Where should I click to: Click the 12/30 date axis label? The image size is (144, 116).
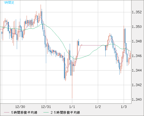click(20, 107)
